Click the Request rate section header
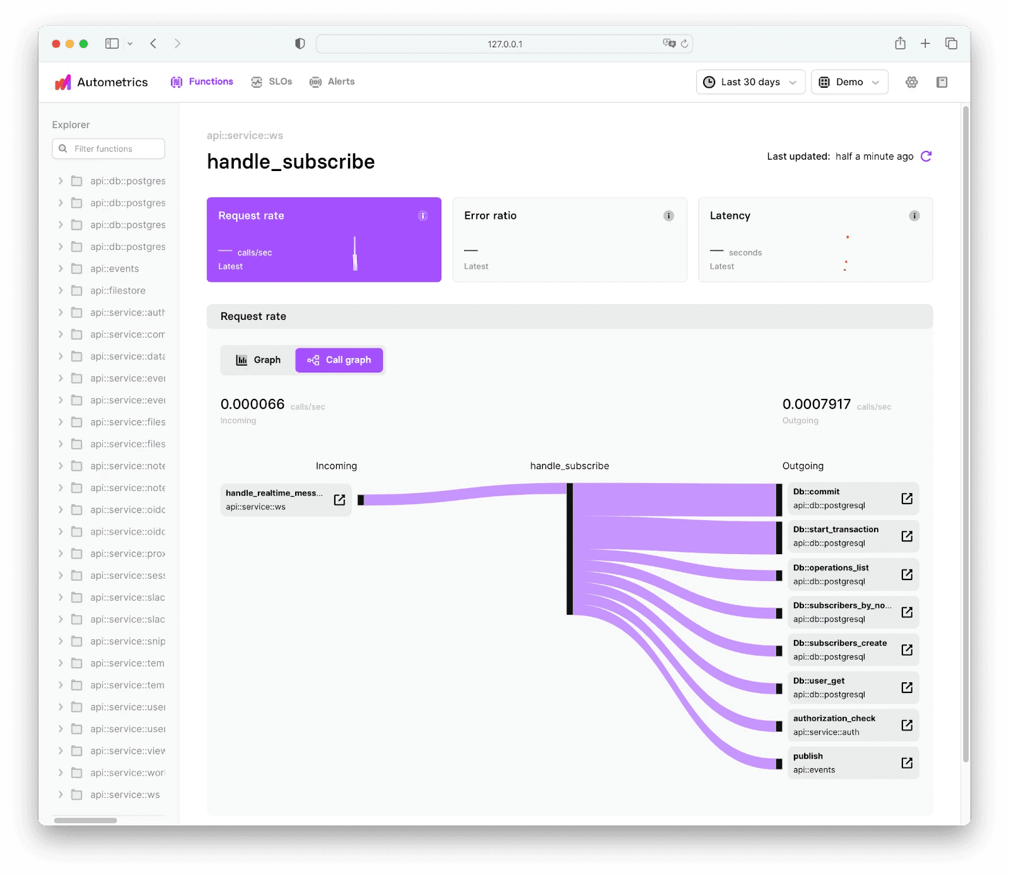This screenshot has width=1009, height=876. click(569, 317)
